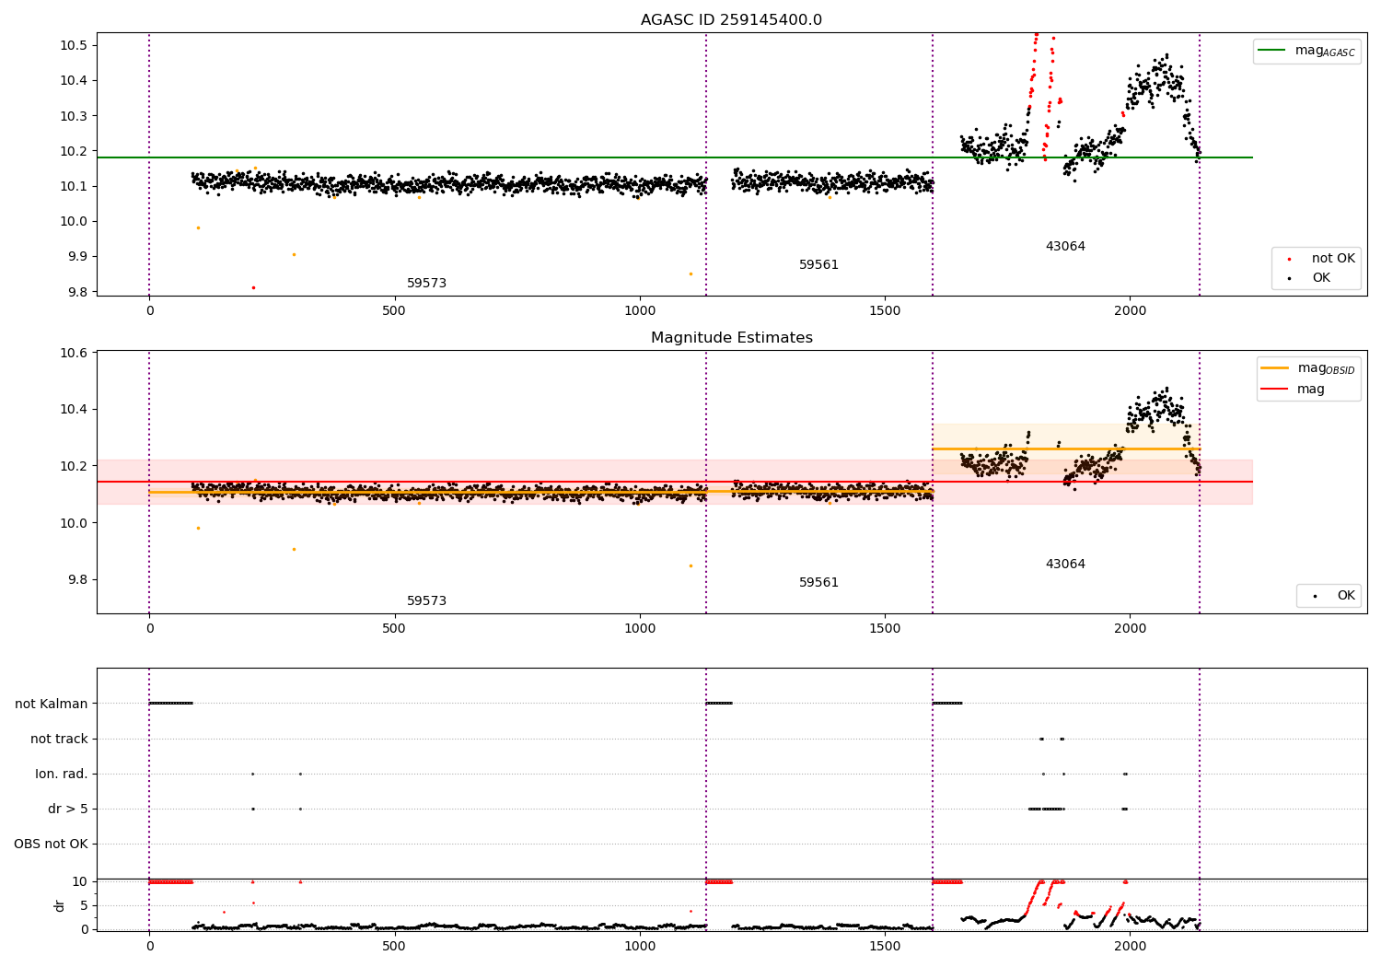This screenshot has height=967, width=1381.
Task: Click the 59561 label in the AGASC ID plot
Action: click(818, 265)
